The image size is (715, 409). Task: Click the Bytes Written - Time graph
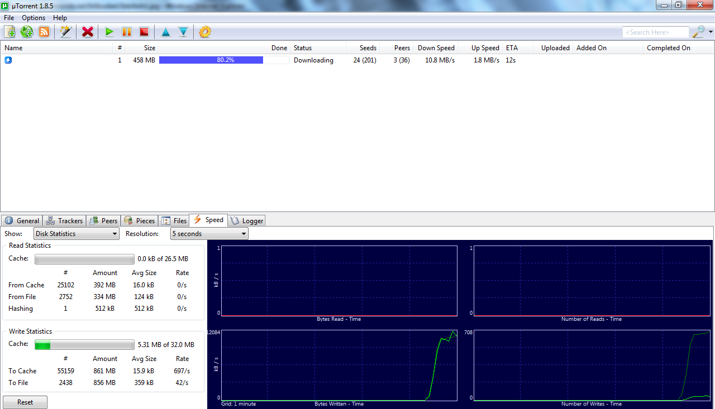click(339, 365)
